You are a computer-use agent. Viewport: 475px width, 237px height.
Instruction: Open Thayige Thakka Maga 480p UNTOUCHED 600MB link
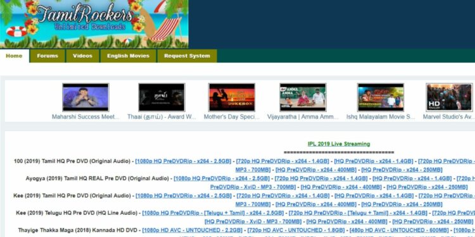pyautogui.click(x=399, y=230)
